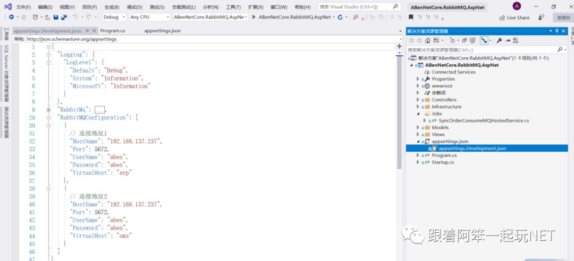Click the editor vertical scrollbar
Screen dimensions: 574x261
tap(399, 112)
